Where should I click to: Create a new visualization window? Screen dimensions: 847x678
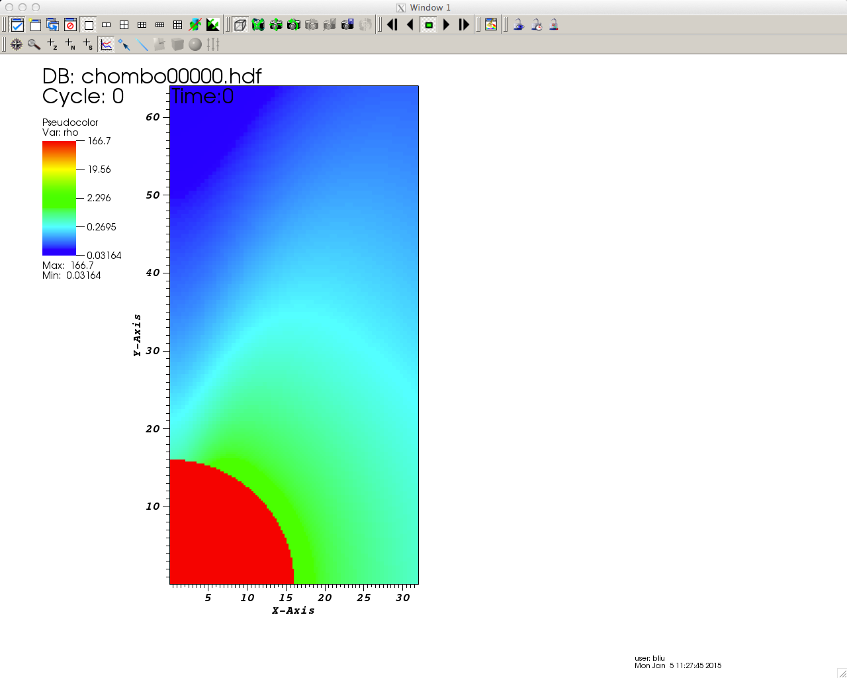[x=35, y=25]
